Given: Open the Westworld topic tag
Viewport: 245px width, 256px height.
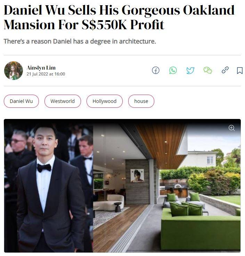Looking at the screenshot, I should (63, 101).
